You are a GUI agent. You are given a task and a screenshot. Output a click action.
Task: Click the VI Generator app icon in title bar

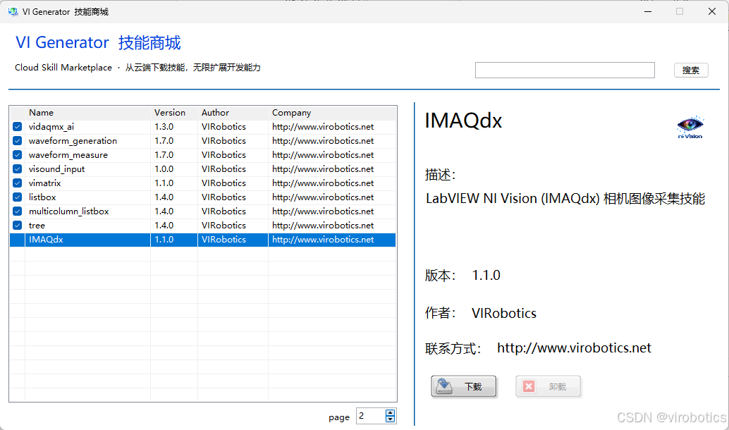(x=13, y=11)
